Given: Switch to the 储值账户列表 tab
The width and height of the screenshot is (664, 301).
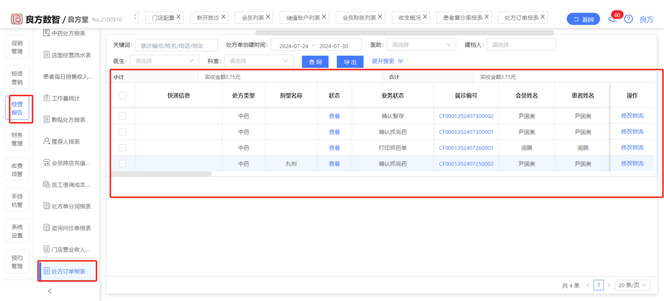Looking at the screenshot, I should [x=303, y=18].
